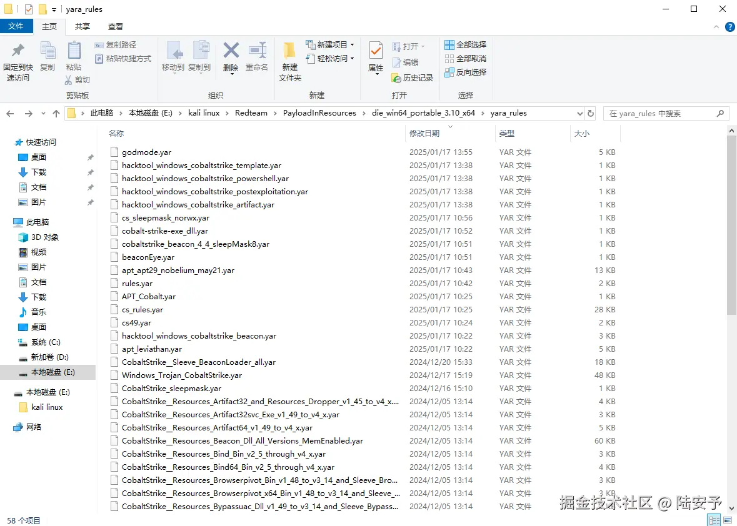Sort by the 名称 Name column header

[x=116, y=134]
